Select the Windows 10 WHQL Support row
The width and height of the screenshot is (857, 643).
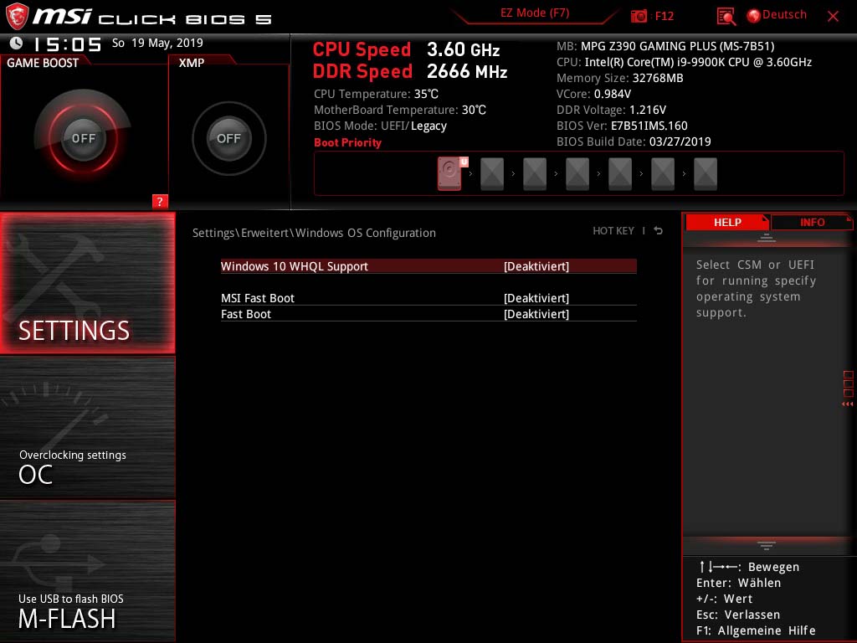(428, 266)
